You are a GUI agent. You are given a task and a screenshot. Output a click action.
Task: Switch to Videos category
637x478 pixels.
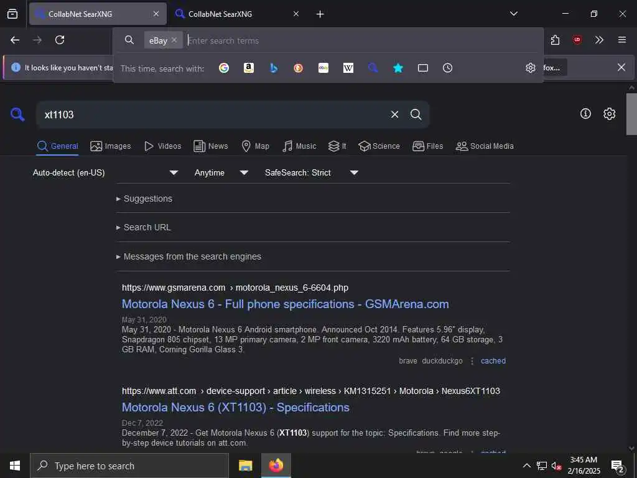pos(162,146)
